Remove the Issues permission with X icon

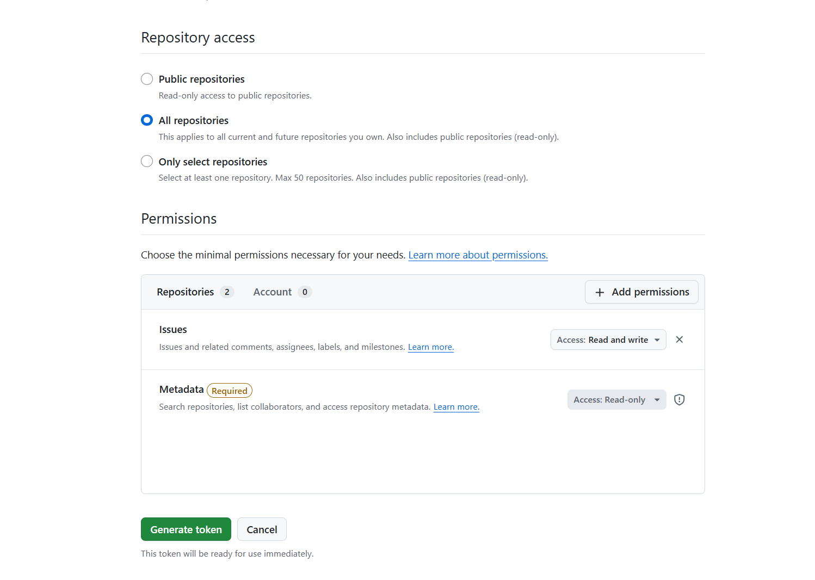(x=679, y=340)
